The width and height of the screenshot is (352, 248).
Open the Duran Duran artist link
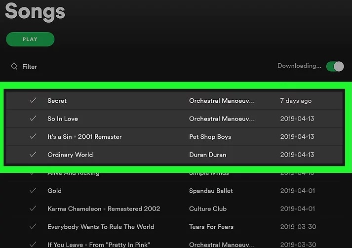click(x=208, y=155)
